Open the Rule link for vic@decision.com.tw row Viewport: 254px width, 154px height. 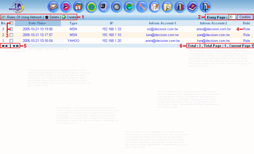pos(246,29)
